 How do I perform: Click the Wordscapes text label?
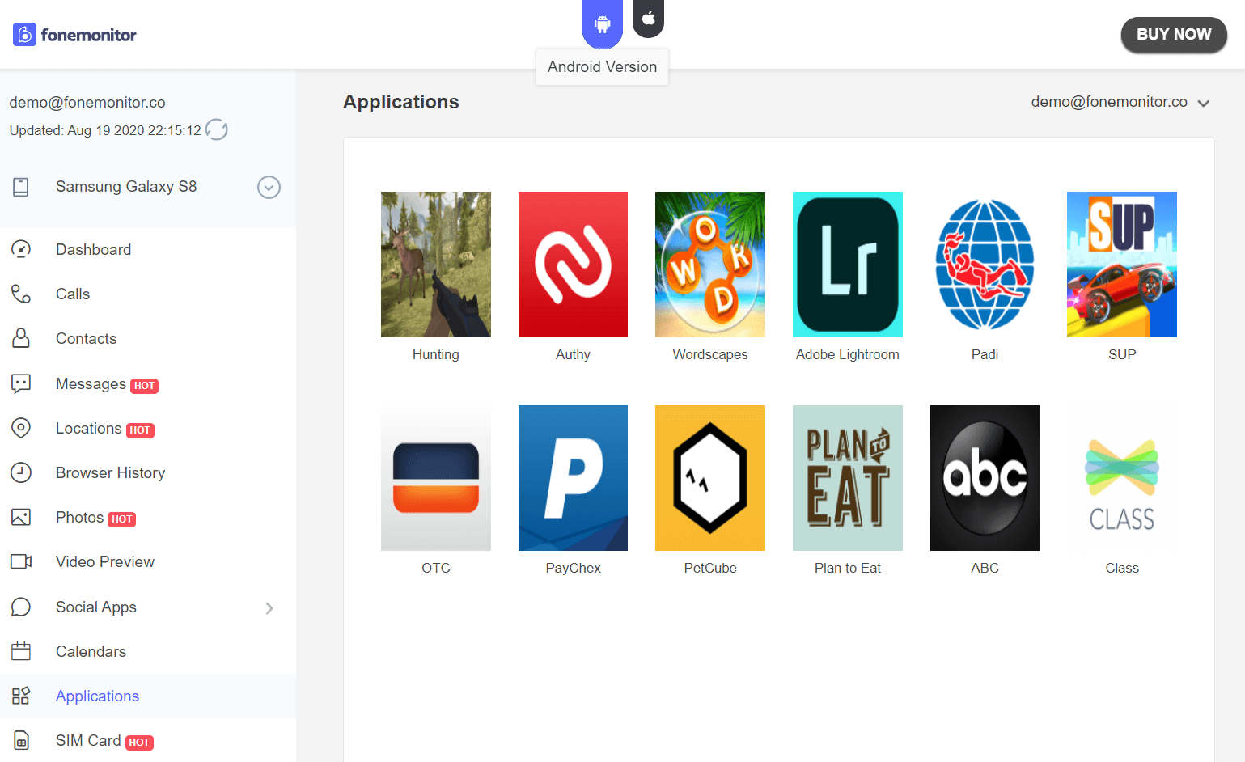point(710,354)
